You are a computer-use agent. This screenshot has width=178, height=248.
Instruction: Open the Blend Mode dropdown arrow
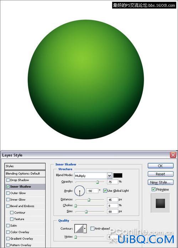[x=110, y=176]
